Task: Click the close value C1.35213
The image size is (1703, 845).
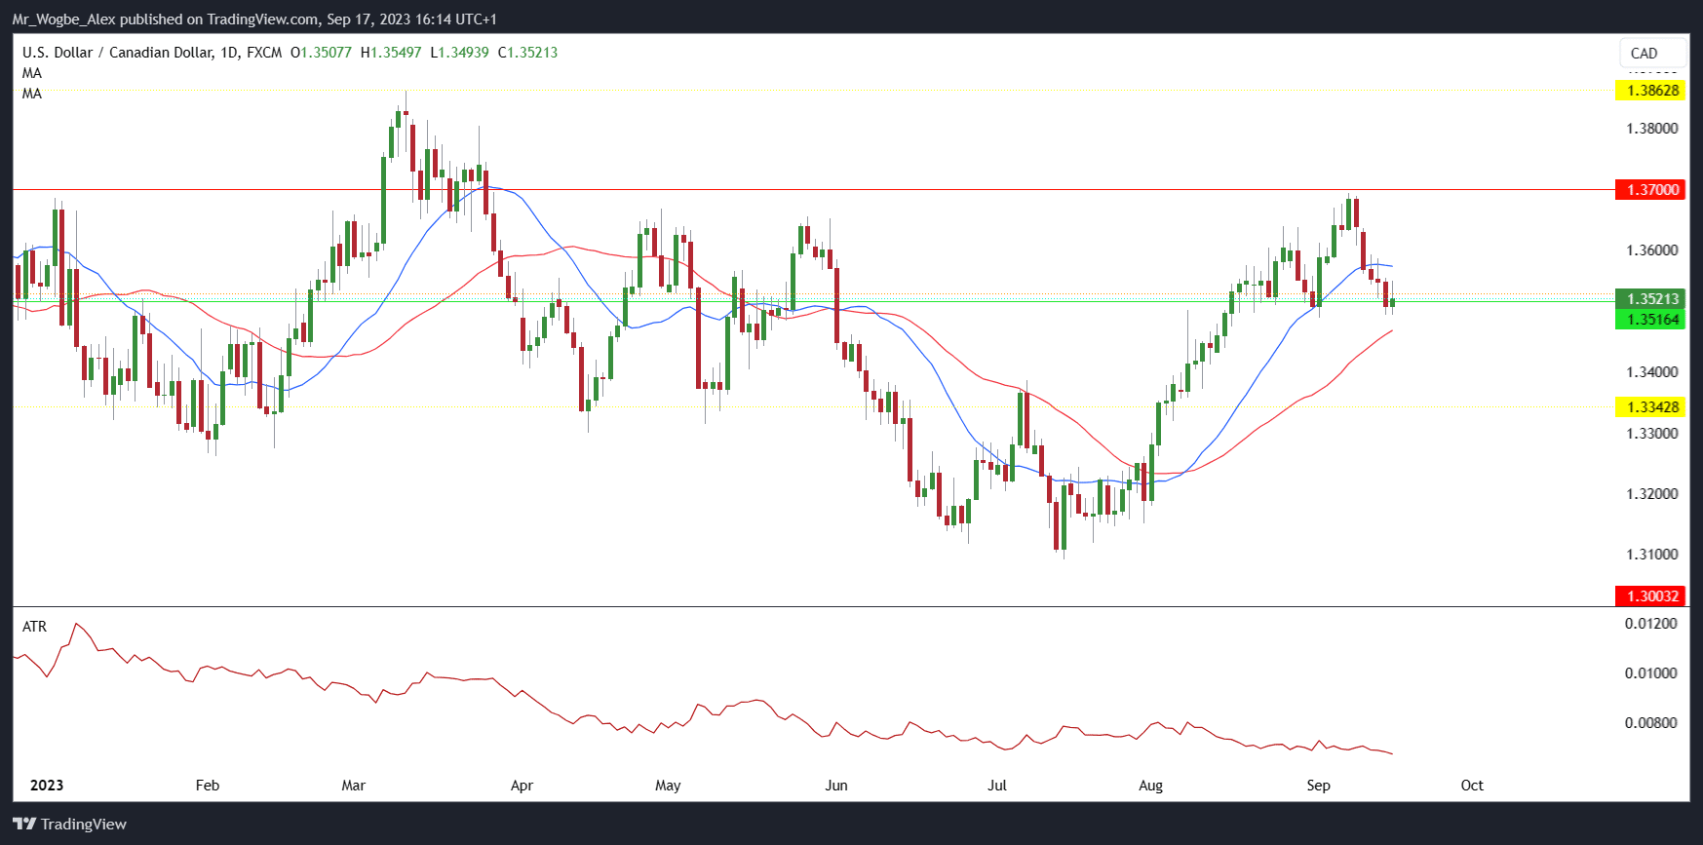Action: [x=527, y=53]
